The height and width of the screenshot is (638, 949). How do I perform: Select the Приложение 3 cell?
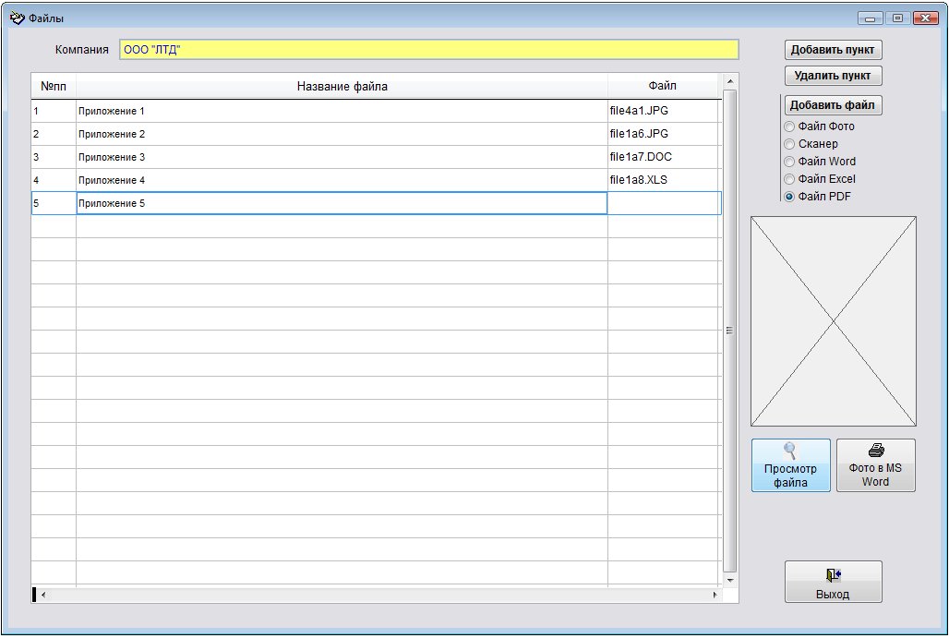pos(342,157)
